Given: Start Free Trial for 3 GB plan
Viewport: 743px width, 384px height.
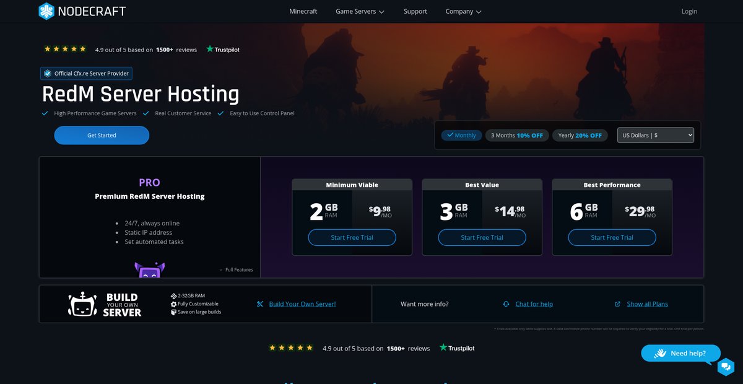Looking at the screenshot, I should [x=482, y=237].
